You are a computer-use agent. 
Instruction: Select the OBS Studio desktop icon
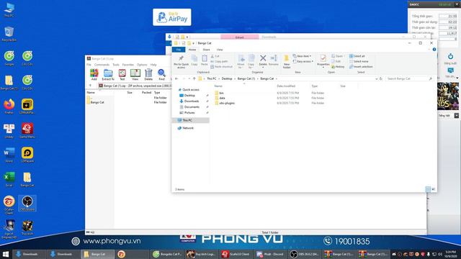tap(27, 204)
